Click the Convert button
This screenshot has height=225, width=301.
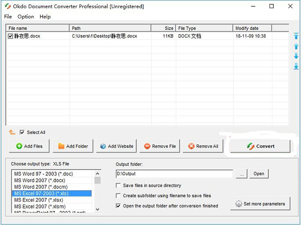260,146
